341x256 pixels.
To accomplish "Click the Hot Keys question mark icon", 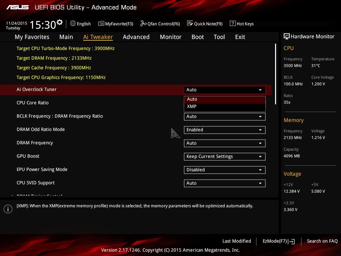I will click(x=232, y=23).
